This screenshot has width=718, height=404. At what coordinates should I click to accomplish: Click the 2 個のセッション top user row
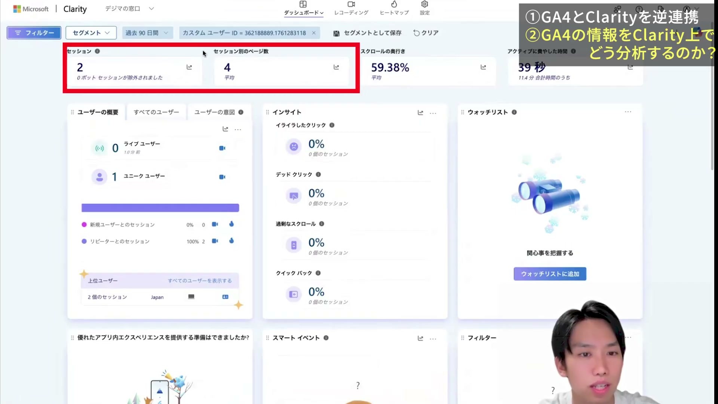(x=160, y=297)
